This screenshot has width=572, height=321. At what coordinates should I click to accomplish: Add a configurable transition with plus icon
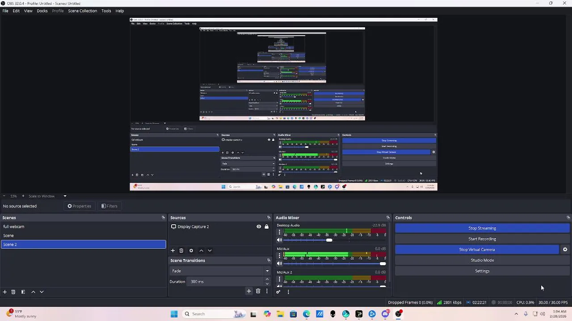coord(249,291)
